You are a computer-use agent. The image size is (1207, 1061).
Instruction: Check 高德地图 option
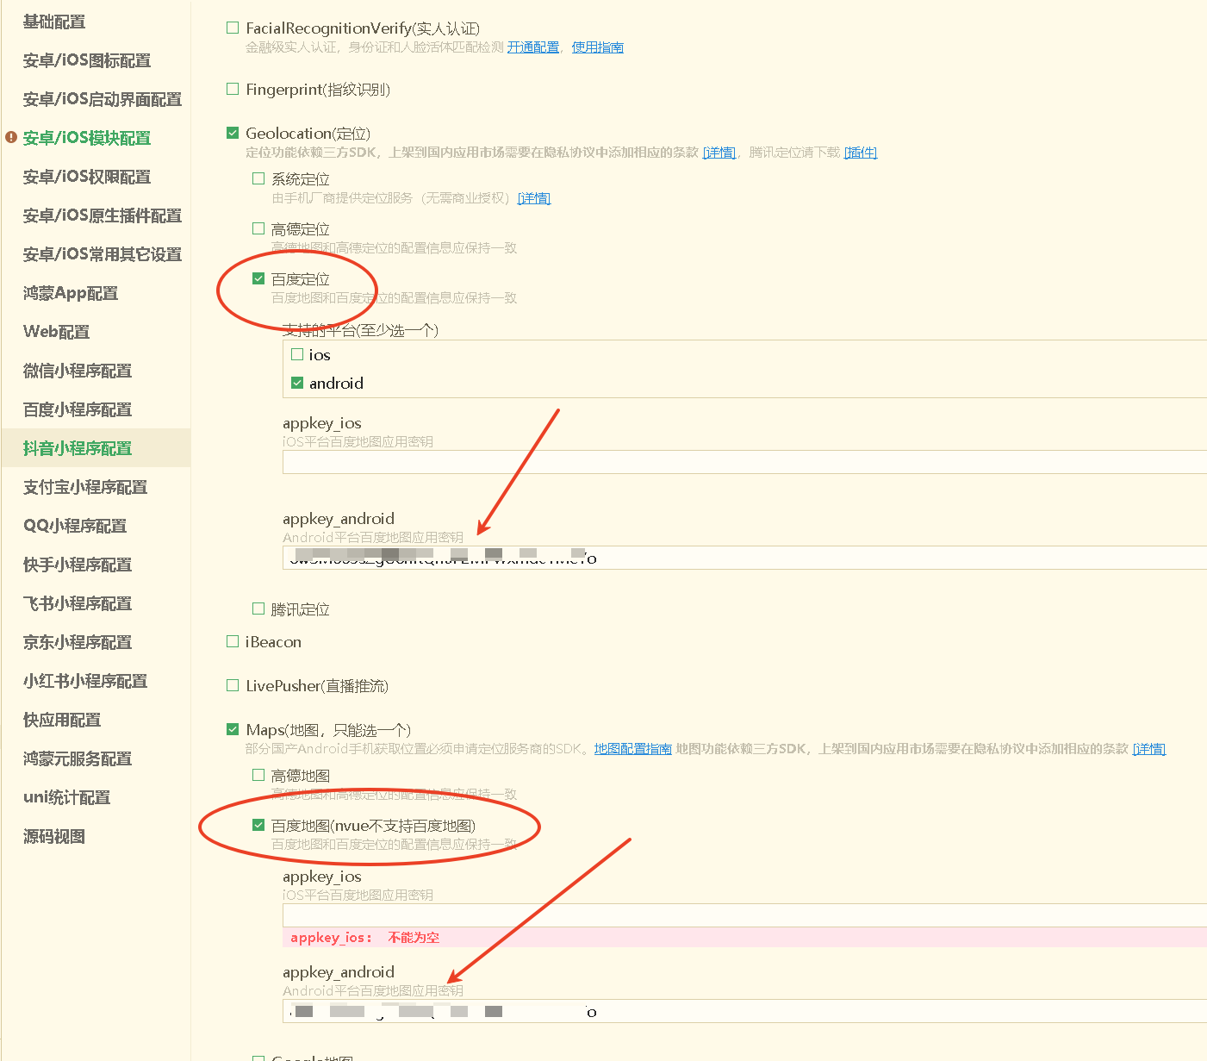(258, 775)
